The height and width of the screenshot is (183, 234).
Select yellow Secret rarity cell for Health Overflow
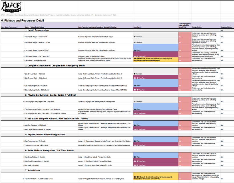click(x=156, y=60)
